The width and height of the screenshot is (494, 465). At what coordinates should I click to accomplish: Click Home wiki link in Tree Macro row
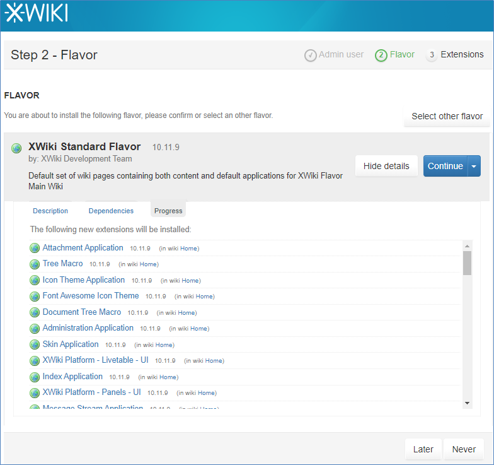coord(148,264)
